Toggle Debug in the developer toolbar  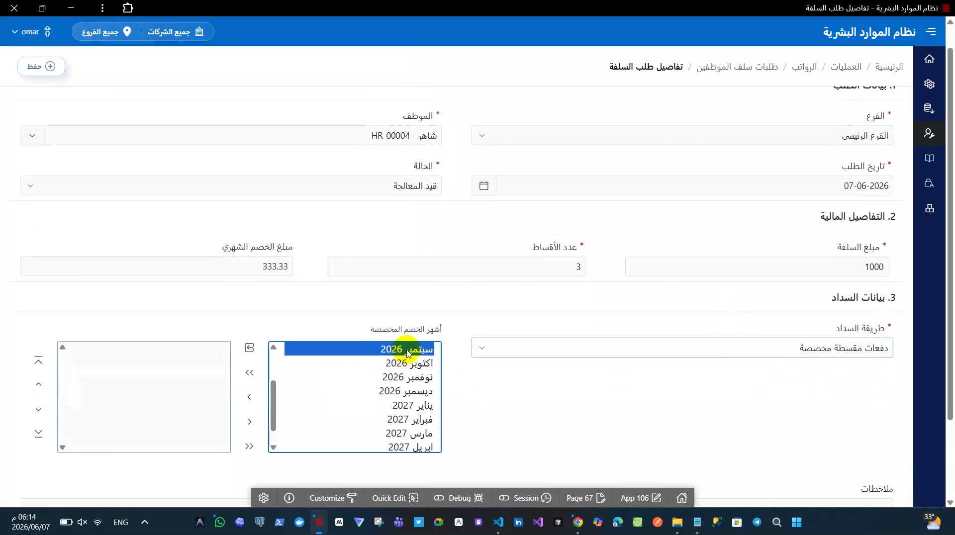click(x=459, y=498)
